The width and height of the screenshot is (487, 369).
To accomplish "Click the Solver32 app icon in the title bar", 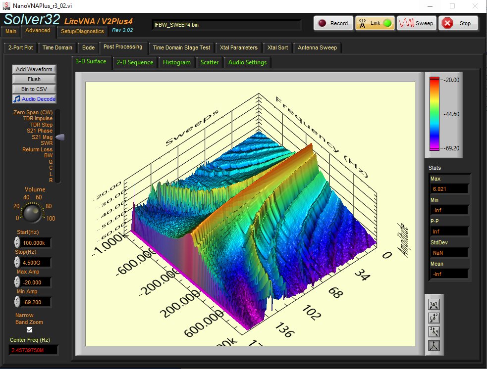I will coord(6,6).
